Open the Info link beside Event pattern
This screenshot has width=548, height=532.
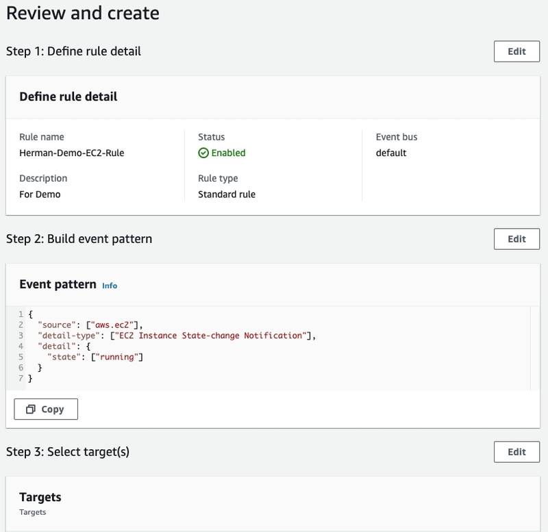click(110, 286)
